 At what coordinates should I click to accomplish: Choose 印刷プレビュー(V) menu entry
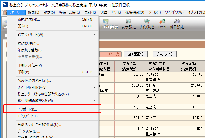[x=53, y=66]
